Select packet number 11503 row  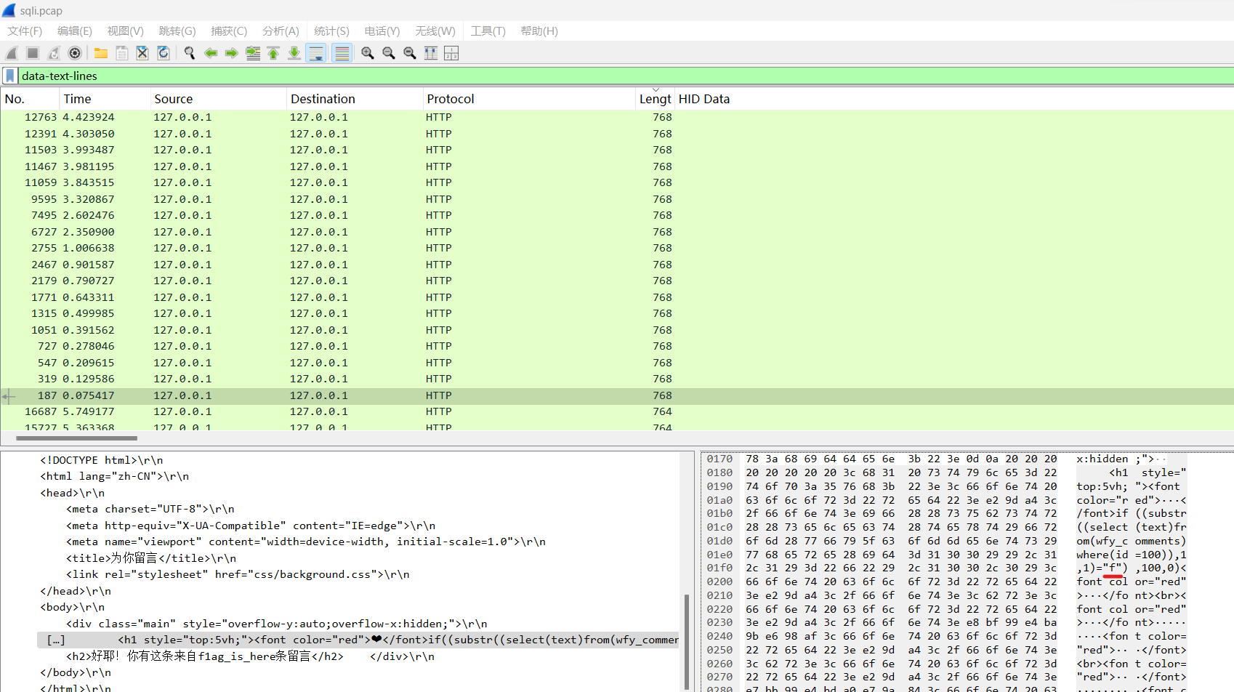pyautogui.click(x=617, y=150)
